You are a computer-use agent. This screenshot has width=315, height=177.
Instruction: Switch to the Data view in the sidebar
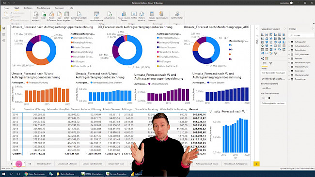click(x=3, y=34)
